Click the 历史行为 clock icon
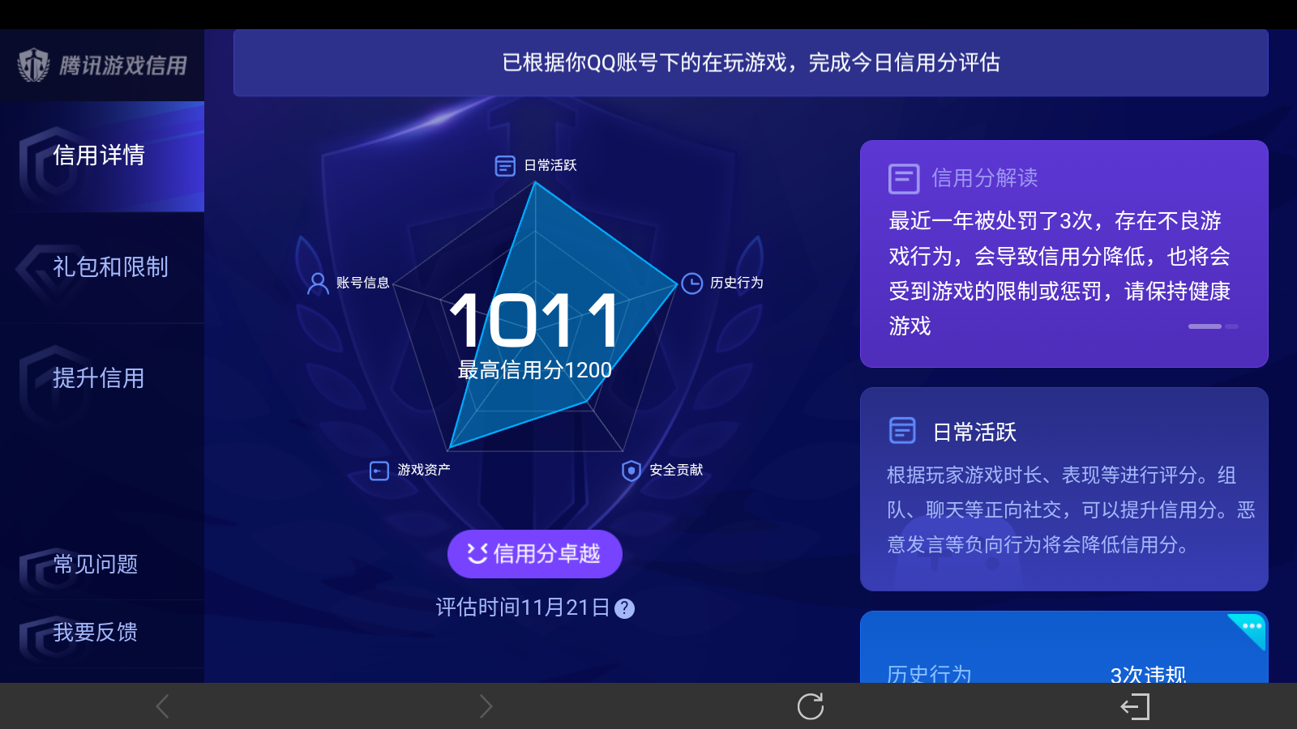 tap(693, 283)
